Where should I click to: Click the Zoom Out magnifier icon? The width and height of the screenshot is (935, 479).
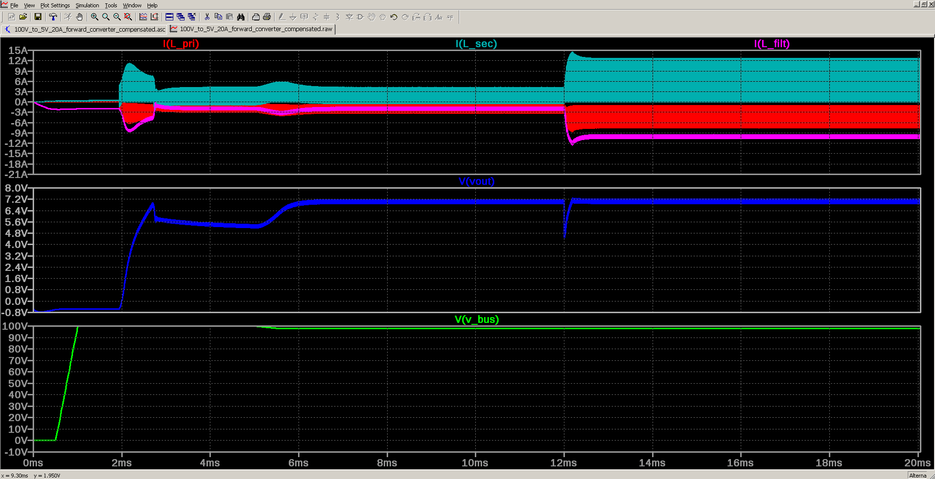click(x=117, y=17)
